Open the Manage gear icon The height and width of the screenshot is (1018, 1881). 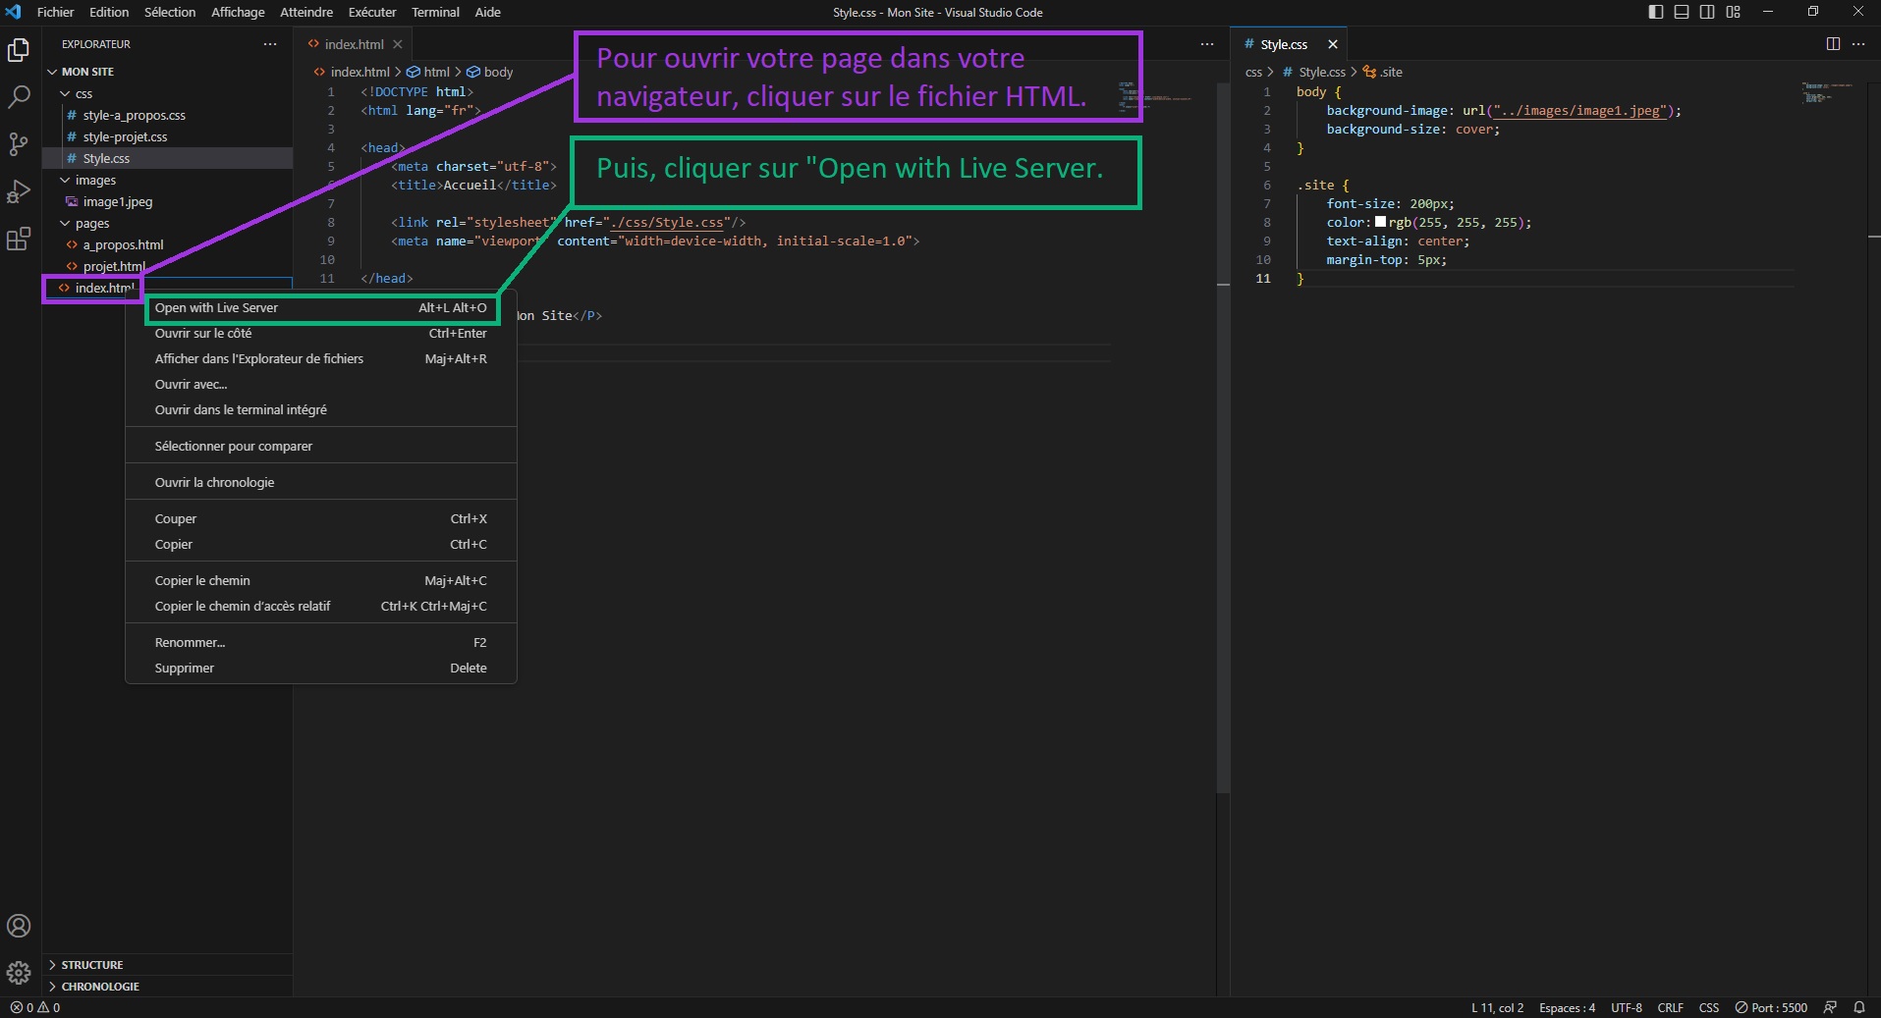click(19, 973)
